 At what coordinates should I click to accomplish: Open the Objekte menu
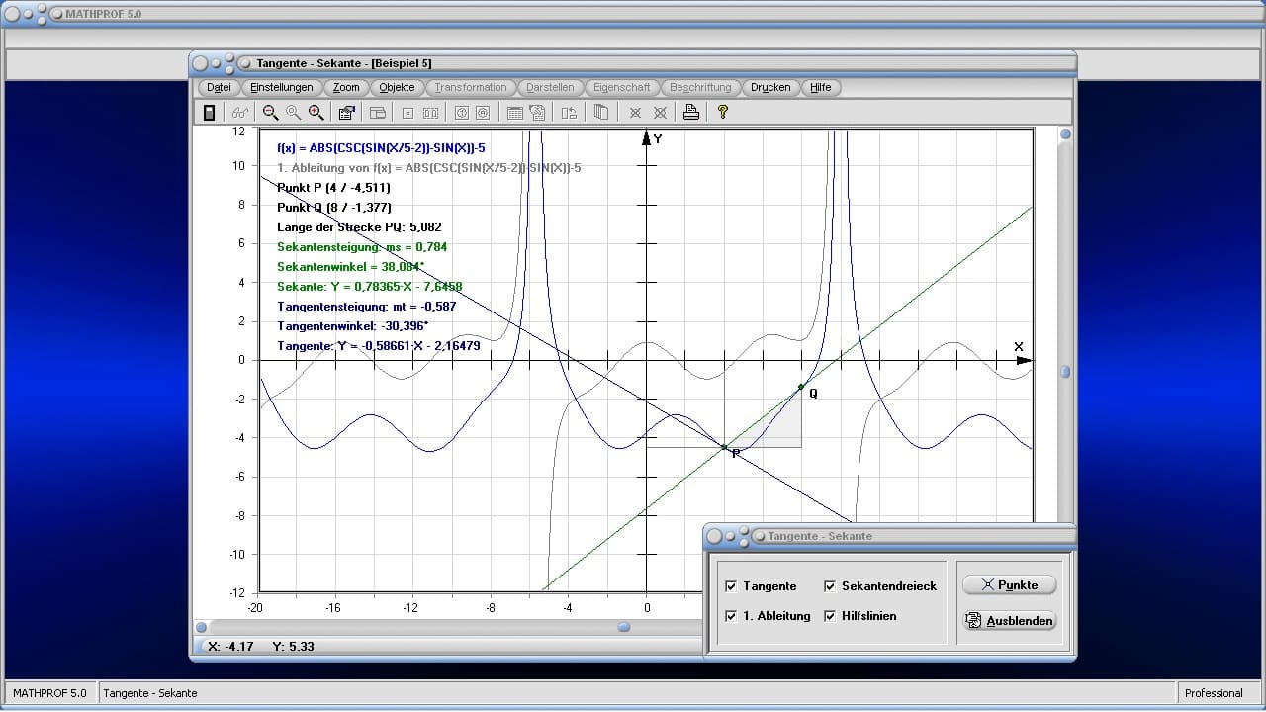[398, 87]
